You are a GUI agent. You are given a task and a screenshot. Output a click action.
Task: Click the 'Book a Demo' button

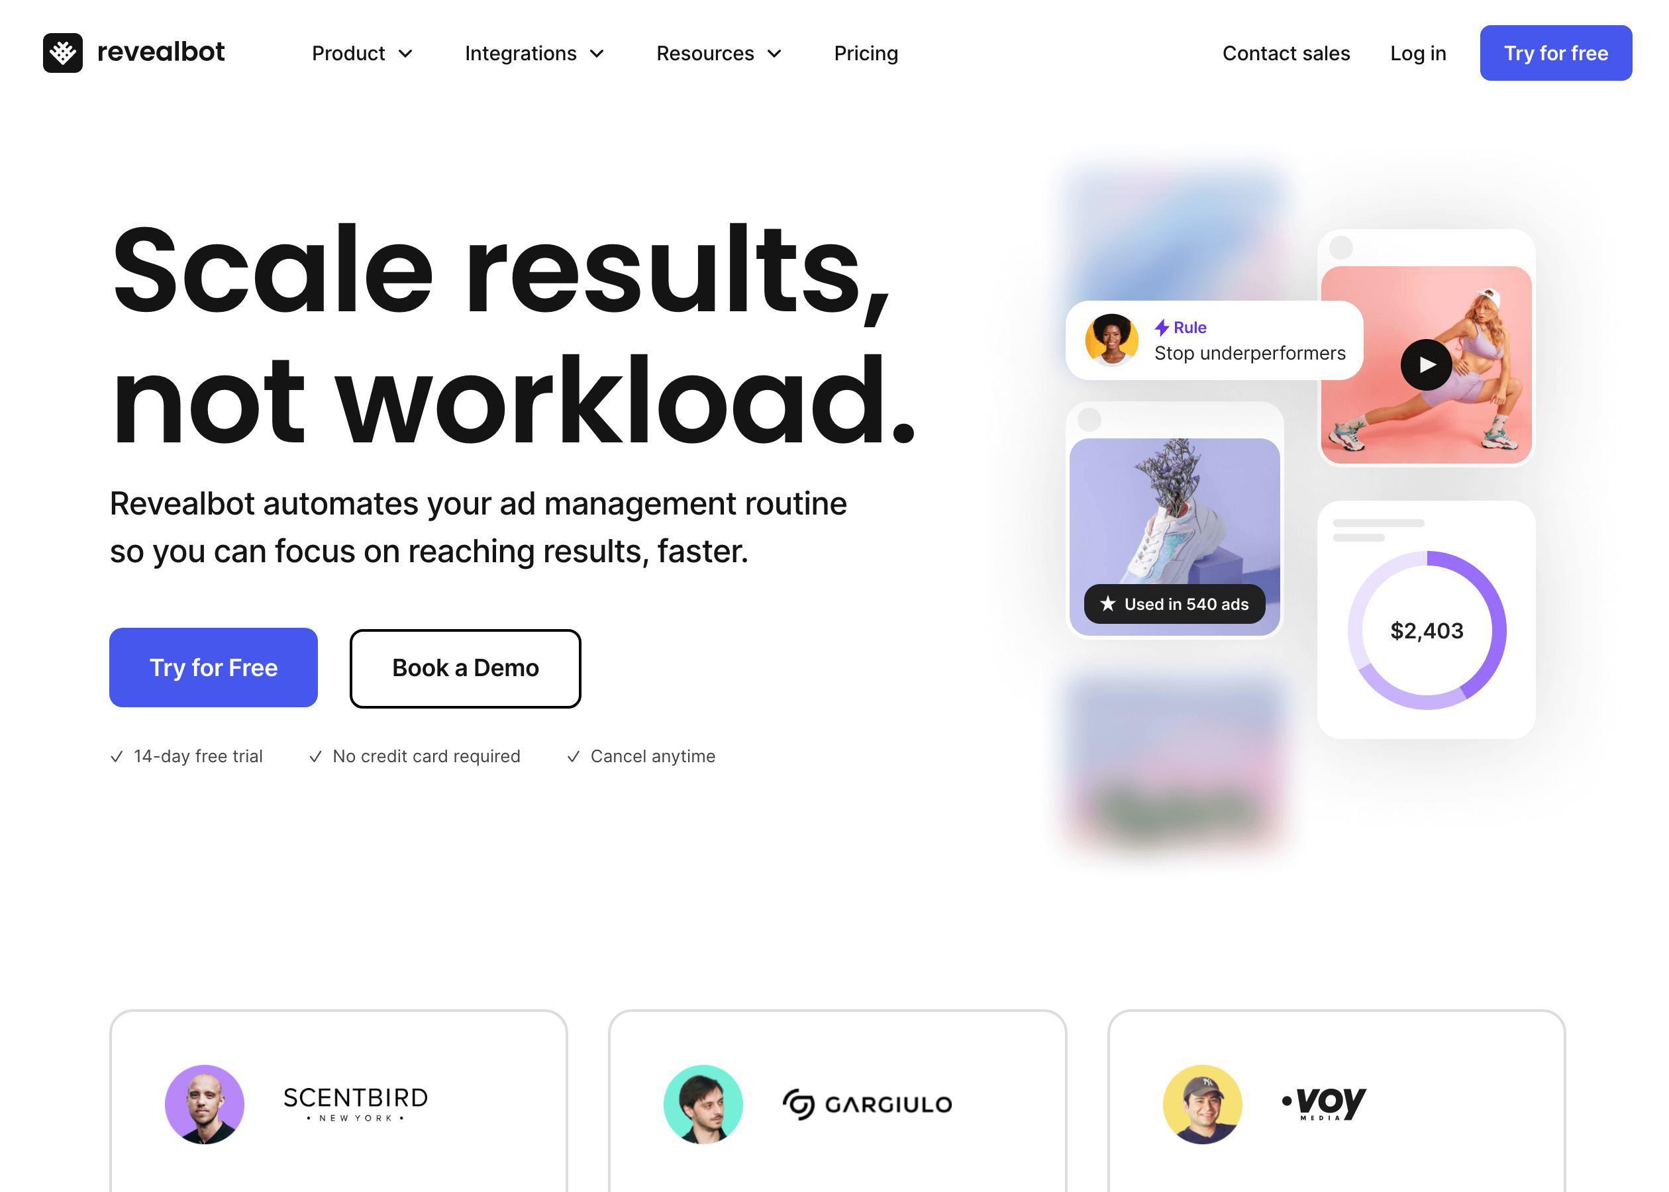[x=464, y=667]
